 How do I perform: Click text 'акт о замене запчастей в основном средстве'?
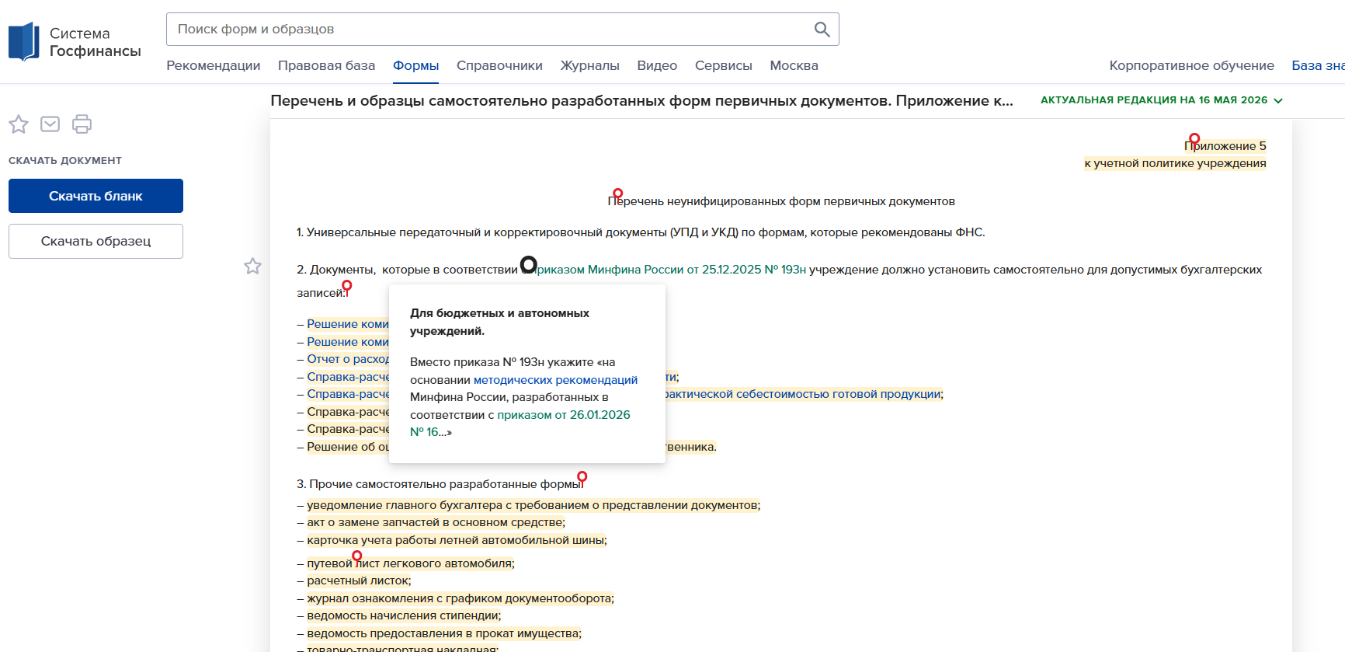pyautogui.click(x=435, y=522)
